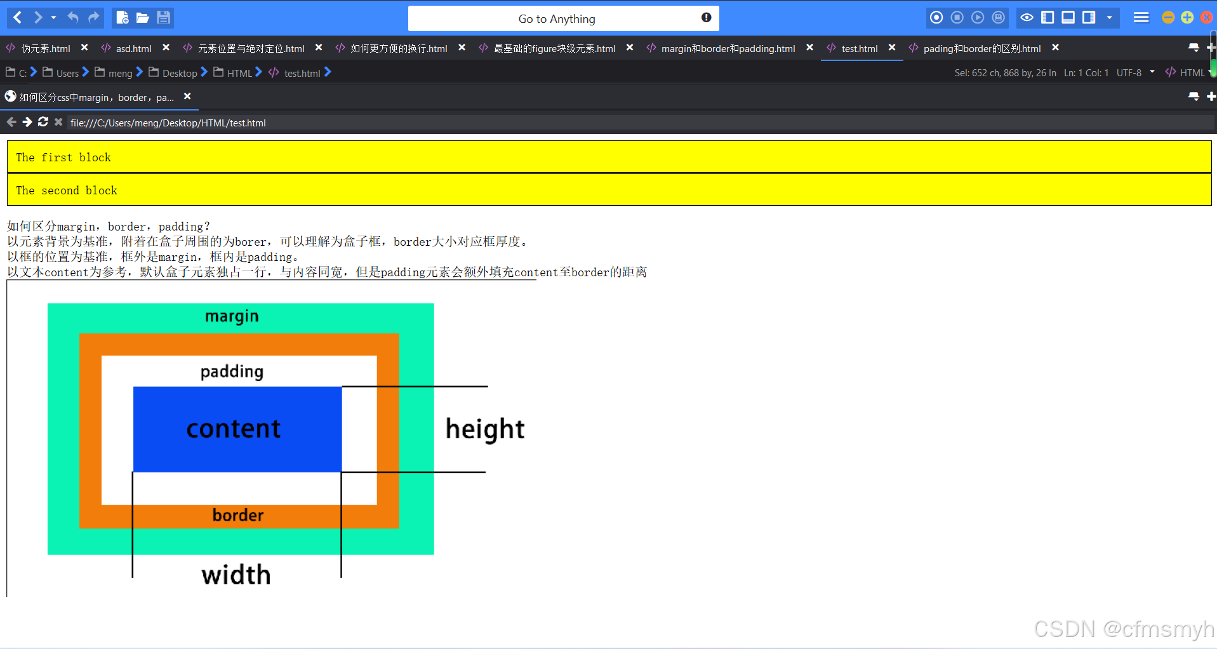Open the hamburger menu at top right
This screenshot has width=1217, height=649.
[1140, 18]
